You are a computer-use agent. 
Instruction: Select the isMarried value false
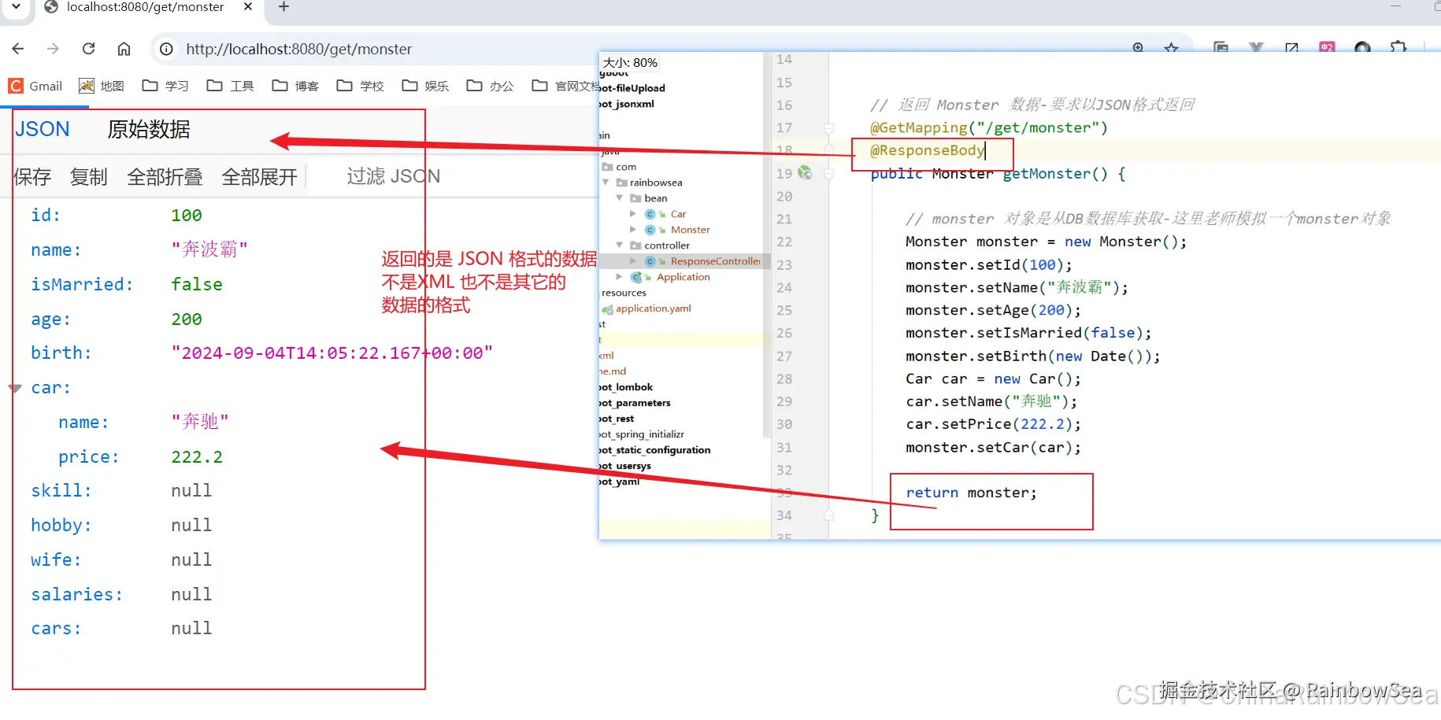click(197, 285)
